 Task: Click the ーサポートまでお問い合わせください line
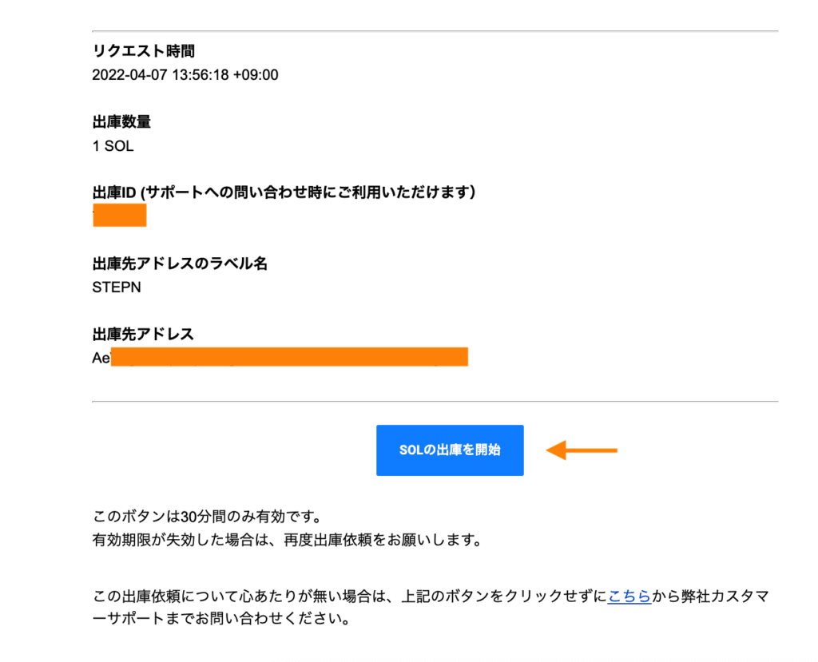coord(221,619)
